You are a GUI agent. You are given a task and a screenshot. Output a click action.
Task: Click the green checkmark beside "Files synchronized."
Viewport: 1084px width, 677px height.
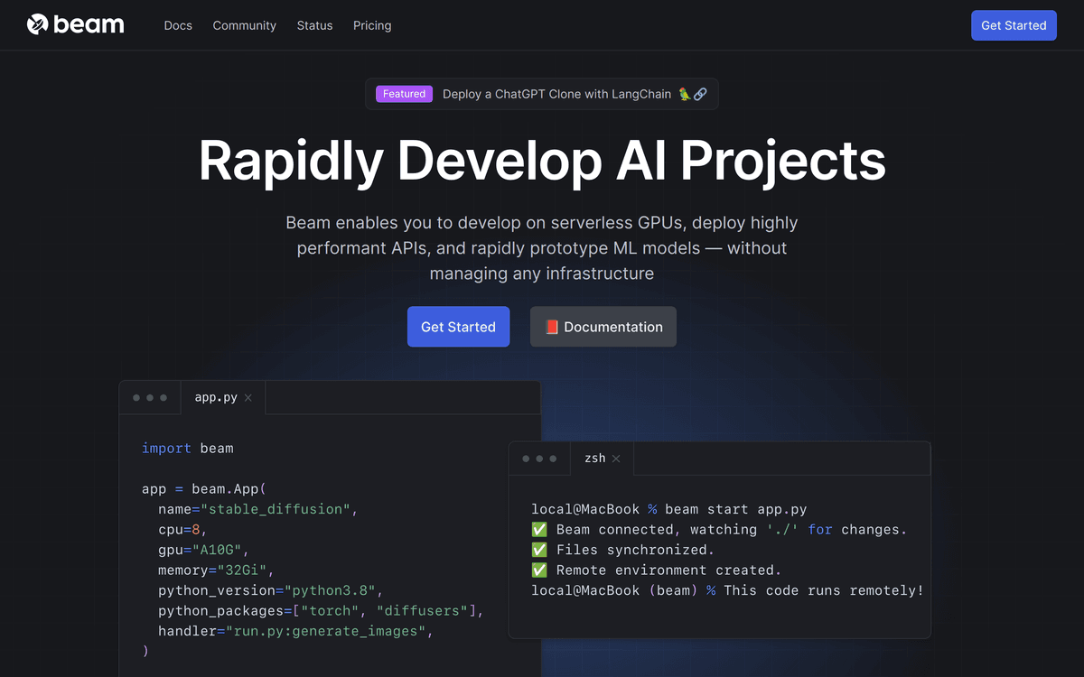point(539,550)
